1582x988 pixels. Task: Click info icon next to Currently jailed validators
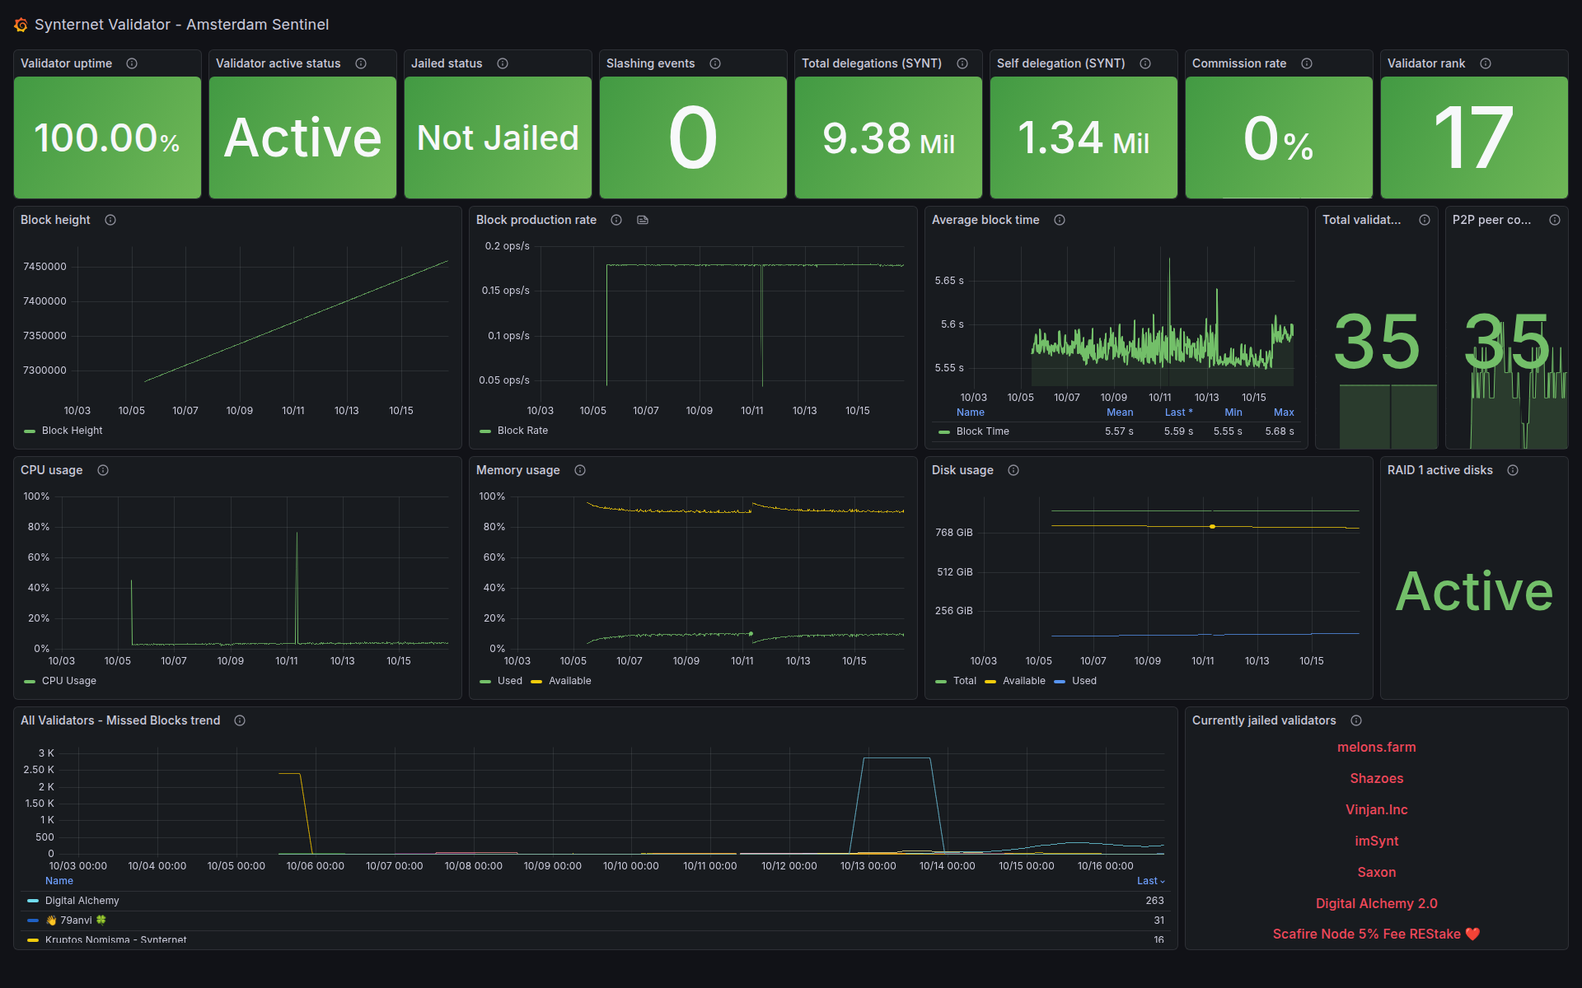1356,720
